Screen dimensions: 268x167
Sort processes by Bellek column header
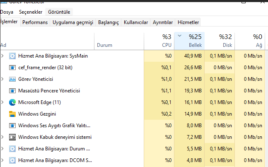[189, 41]
